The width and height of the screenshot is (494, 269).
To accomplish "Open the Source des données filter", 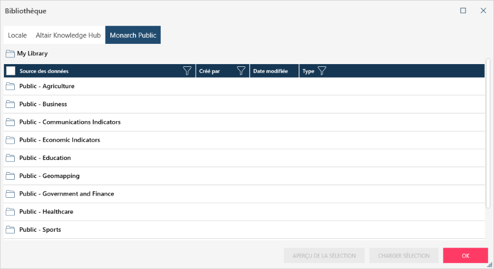I will 187,71.
